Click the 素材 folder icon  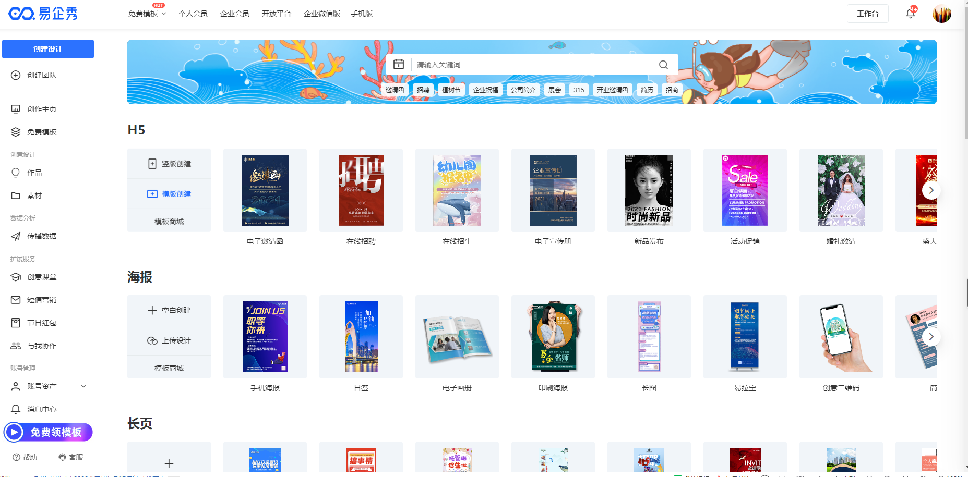point(16,195)
